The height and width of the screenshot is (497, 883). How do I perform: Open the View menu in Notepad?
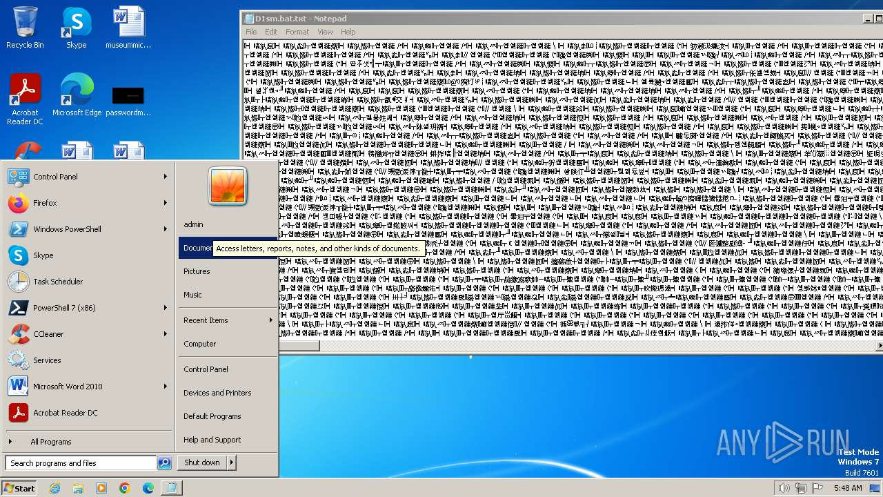325,32
